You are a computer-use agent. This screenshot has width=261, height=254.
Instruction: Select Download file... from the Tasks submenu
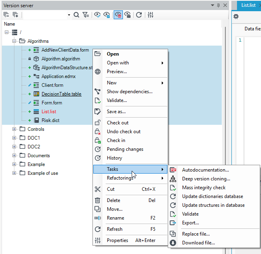click(x=199, y=243)
